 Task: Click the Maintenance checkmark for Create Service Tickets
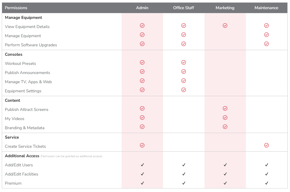click(266, 145)
